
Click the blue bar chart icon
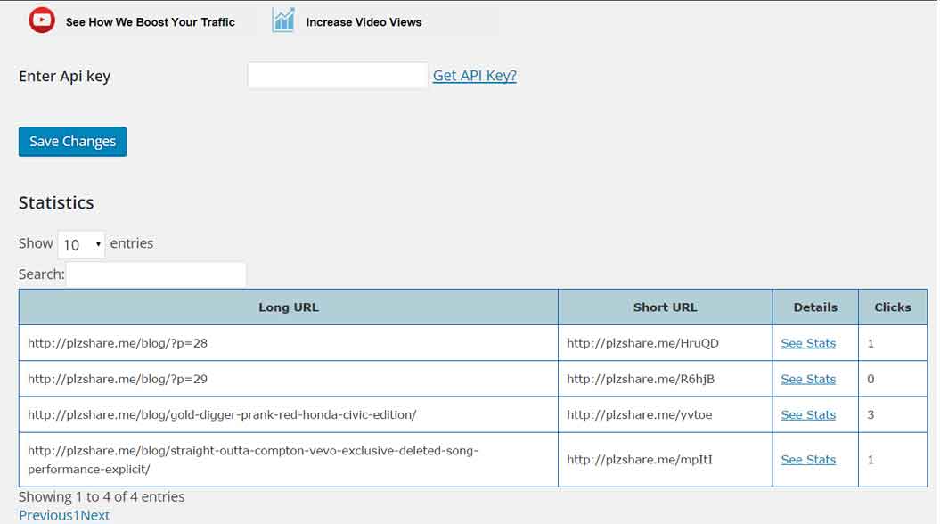(x=283, y=20)
